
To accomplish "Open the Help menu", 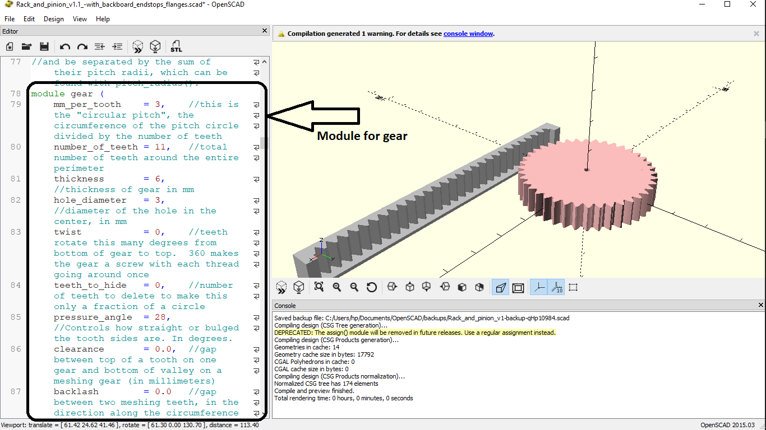I will pos(103,18).
